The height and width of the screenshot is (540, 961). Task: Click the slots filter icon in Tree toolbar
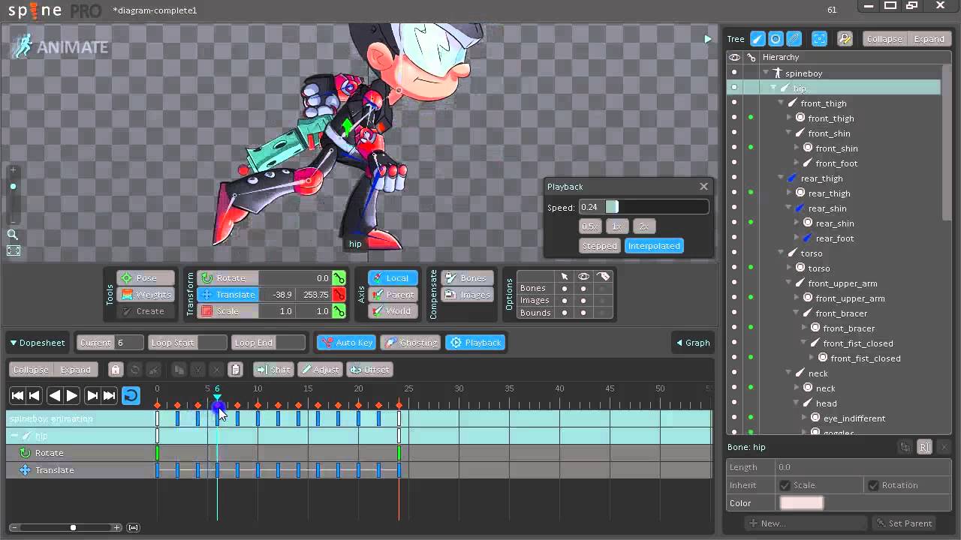[x=776, y=39]
